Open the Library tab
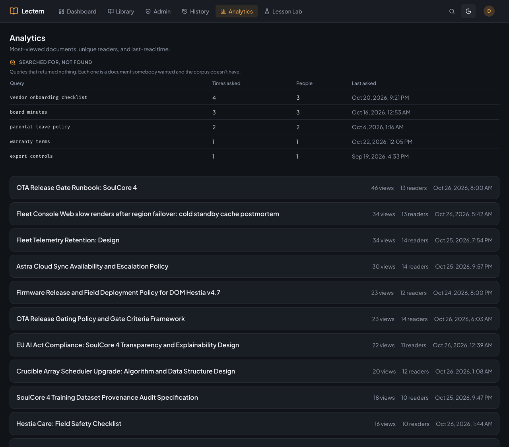 121,12
